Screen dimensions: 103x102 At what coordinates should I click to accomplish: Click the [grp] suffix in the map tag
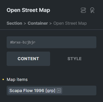[50, 91]
